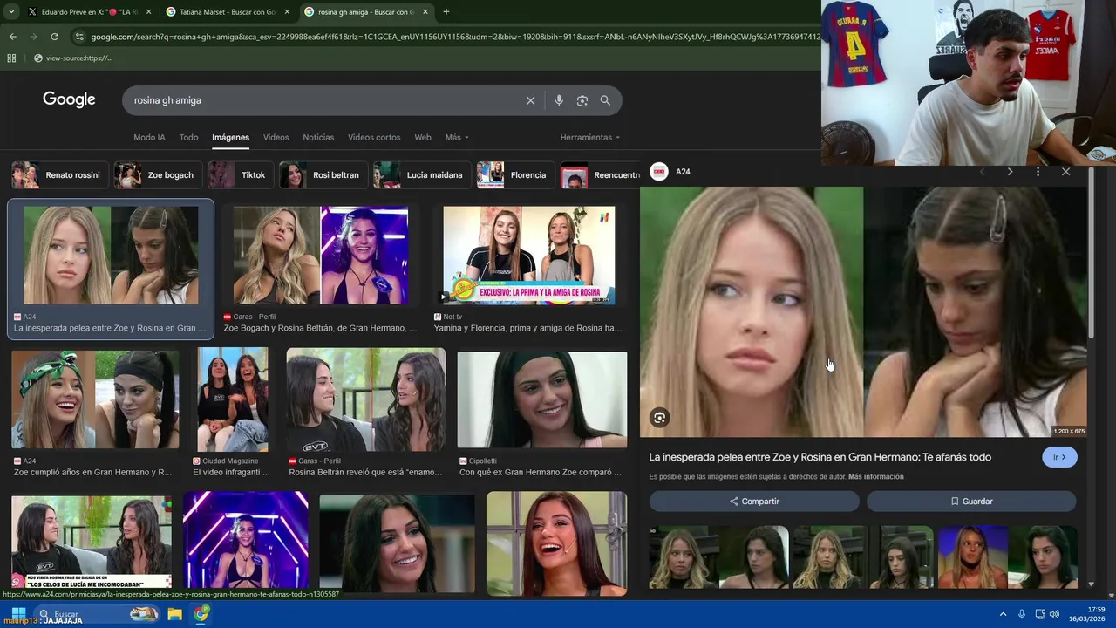Open the Más información link
The height and width of the screenshot is (628, 1116).
click(x=875, y=477)
